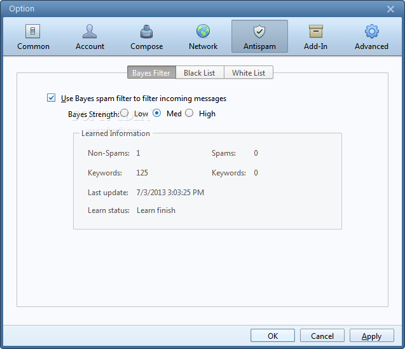Click the 'Learn status:' label
The height and width of the screenshot is (349, 405).
109,210
